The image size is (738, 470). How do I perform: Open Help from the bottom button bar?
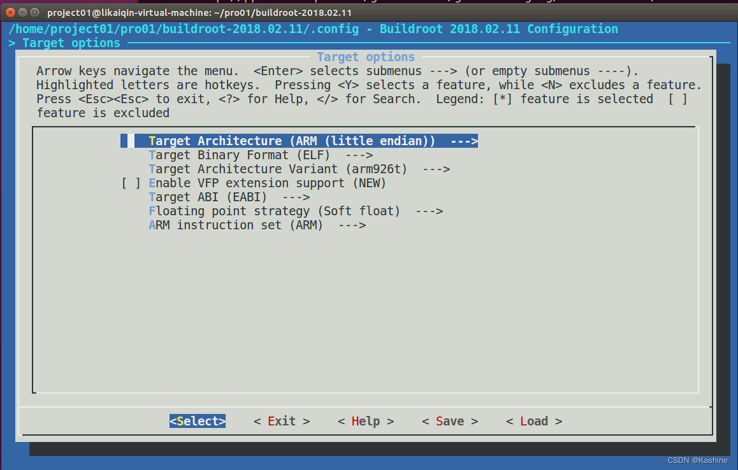click(x=366, y=422)
